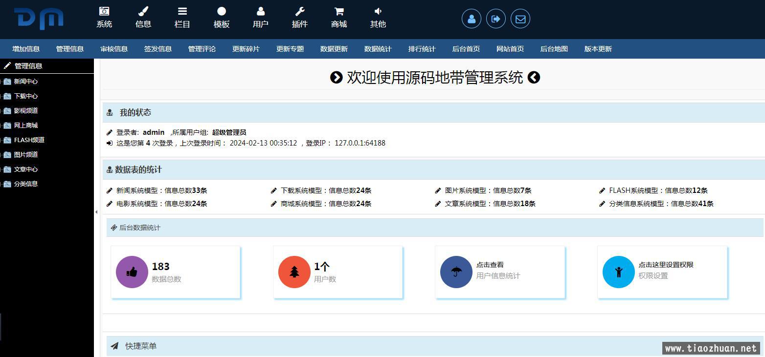
Task: Click the 1个 用户数 card
Action: (338, 272)
